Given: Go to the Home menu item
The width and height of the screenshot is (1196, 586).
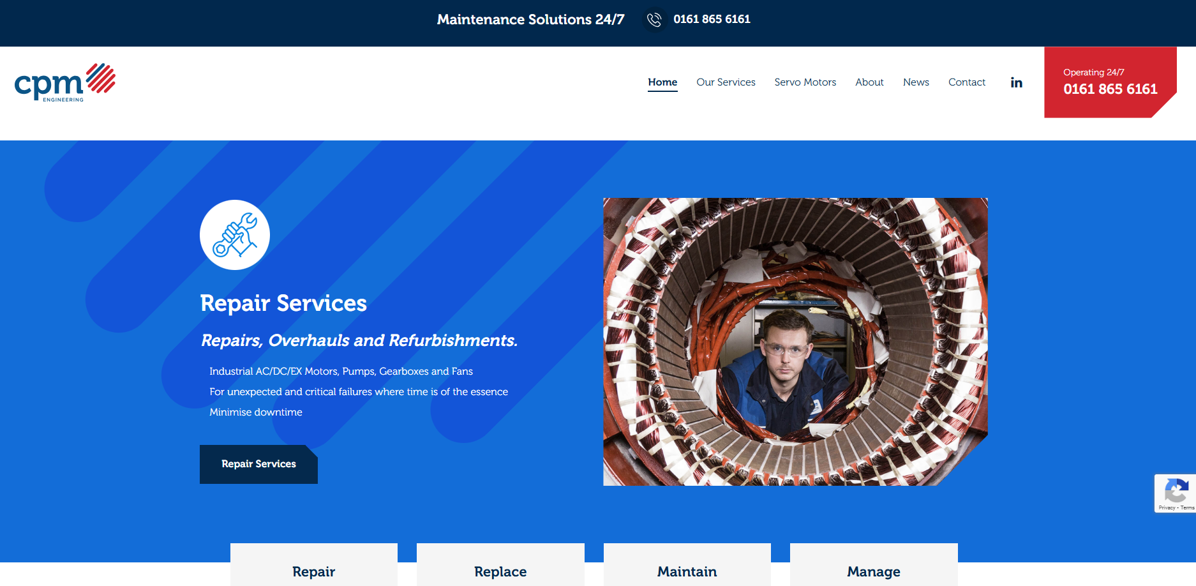Looking at the screenshot, I should [662, 82].
